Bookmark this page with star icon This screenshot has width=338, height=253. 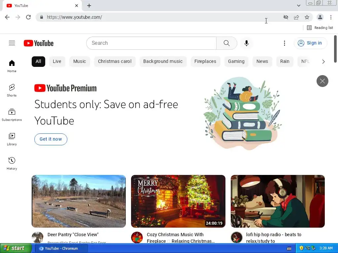click(x=307, y=17)
